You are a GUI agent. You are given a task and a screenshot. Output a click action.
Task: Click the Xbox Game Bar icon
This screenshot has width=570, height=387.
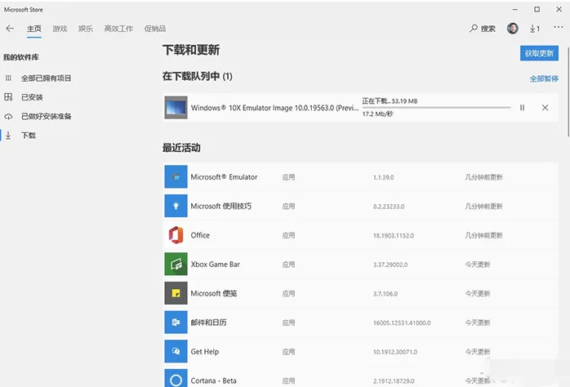(x=176, y=265)
